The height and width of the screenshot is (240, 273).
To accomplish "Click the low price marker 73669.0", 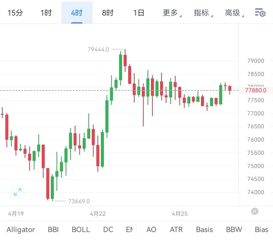I will point(79,201).
